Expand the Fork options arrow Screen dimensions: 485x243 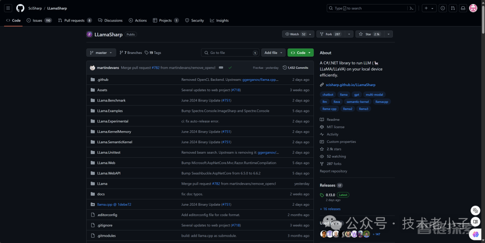point(349,34)
